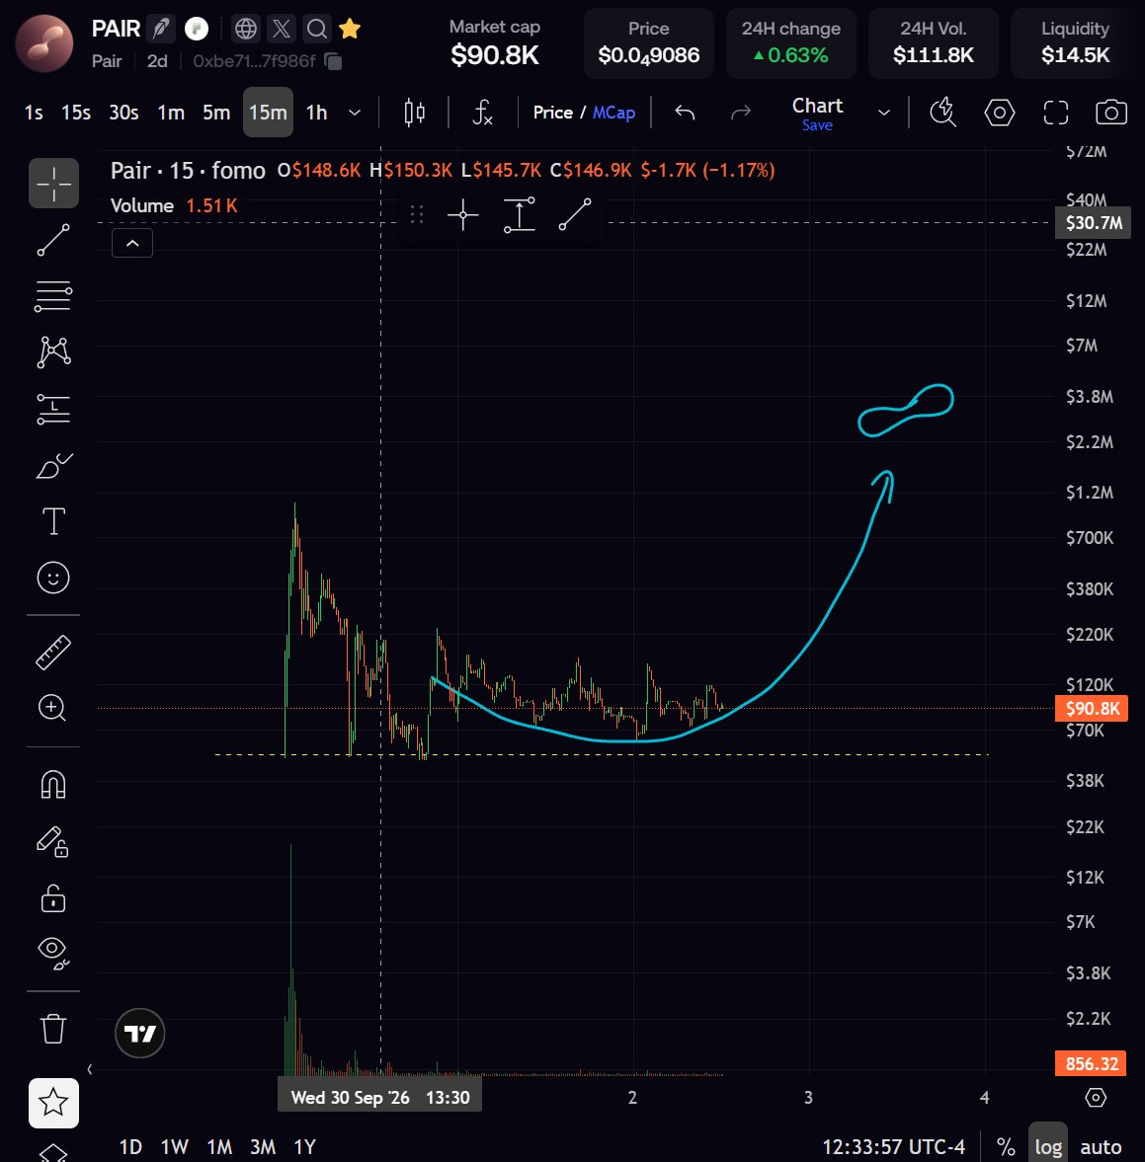Select the 30s timeframe
Screen dimensions: 1145x1162
pyautogui.click(x=123, y=113)
